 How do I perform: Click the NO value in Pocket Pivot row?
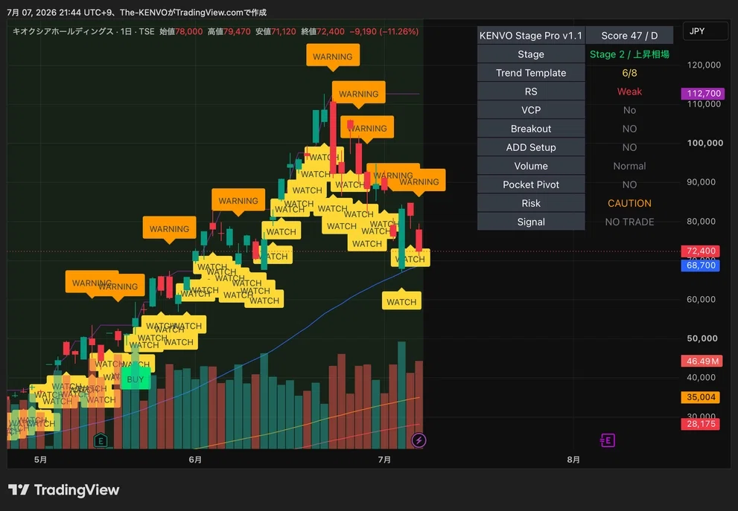[629, 184]
